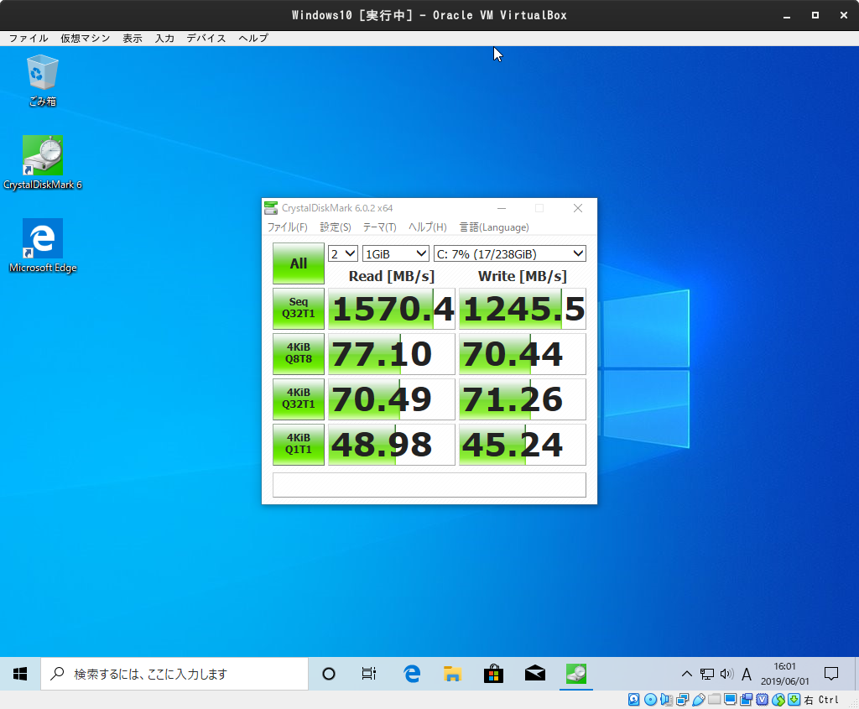This screenshot has height=709, width=859.
Task: Open the VirtualBox 入力 menu
Action: click(164, 39)
